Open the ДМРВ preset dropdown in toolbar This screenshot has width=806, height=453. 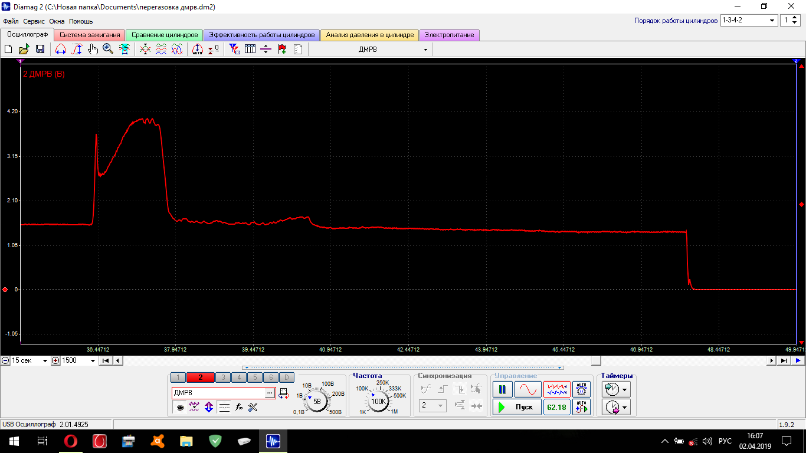pyautogui.click(x=425, y=50)
